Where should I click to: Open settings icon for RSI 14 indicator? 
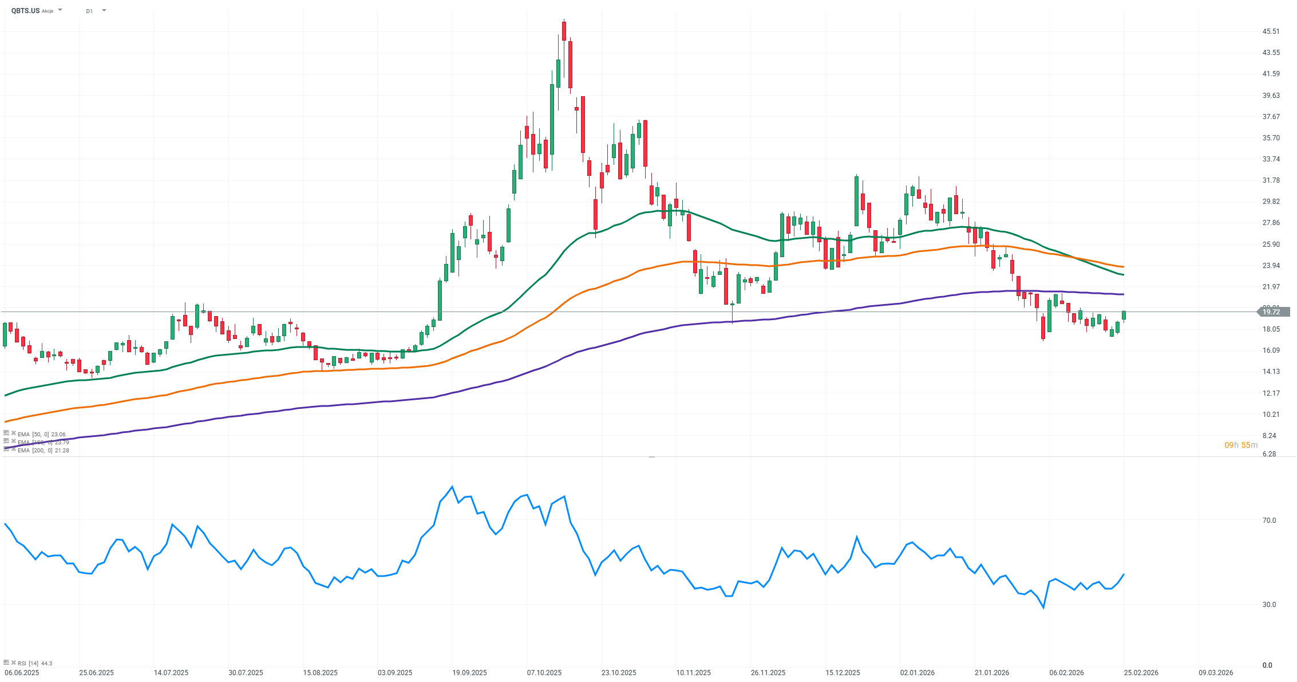(6, 663)
